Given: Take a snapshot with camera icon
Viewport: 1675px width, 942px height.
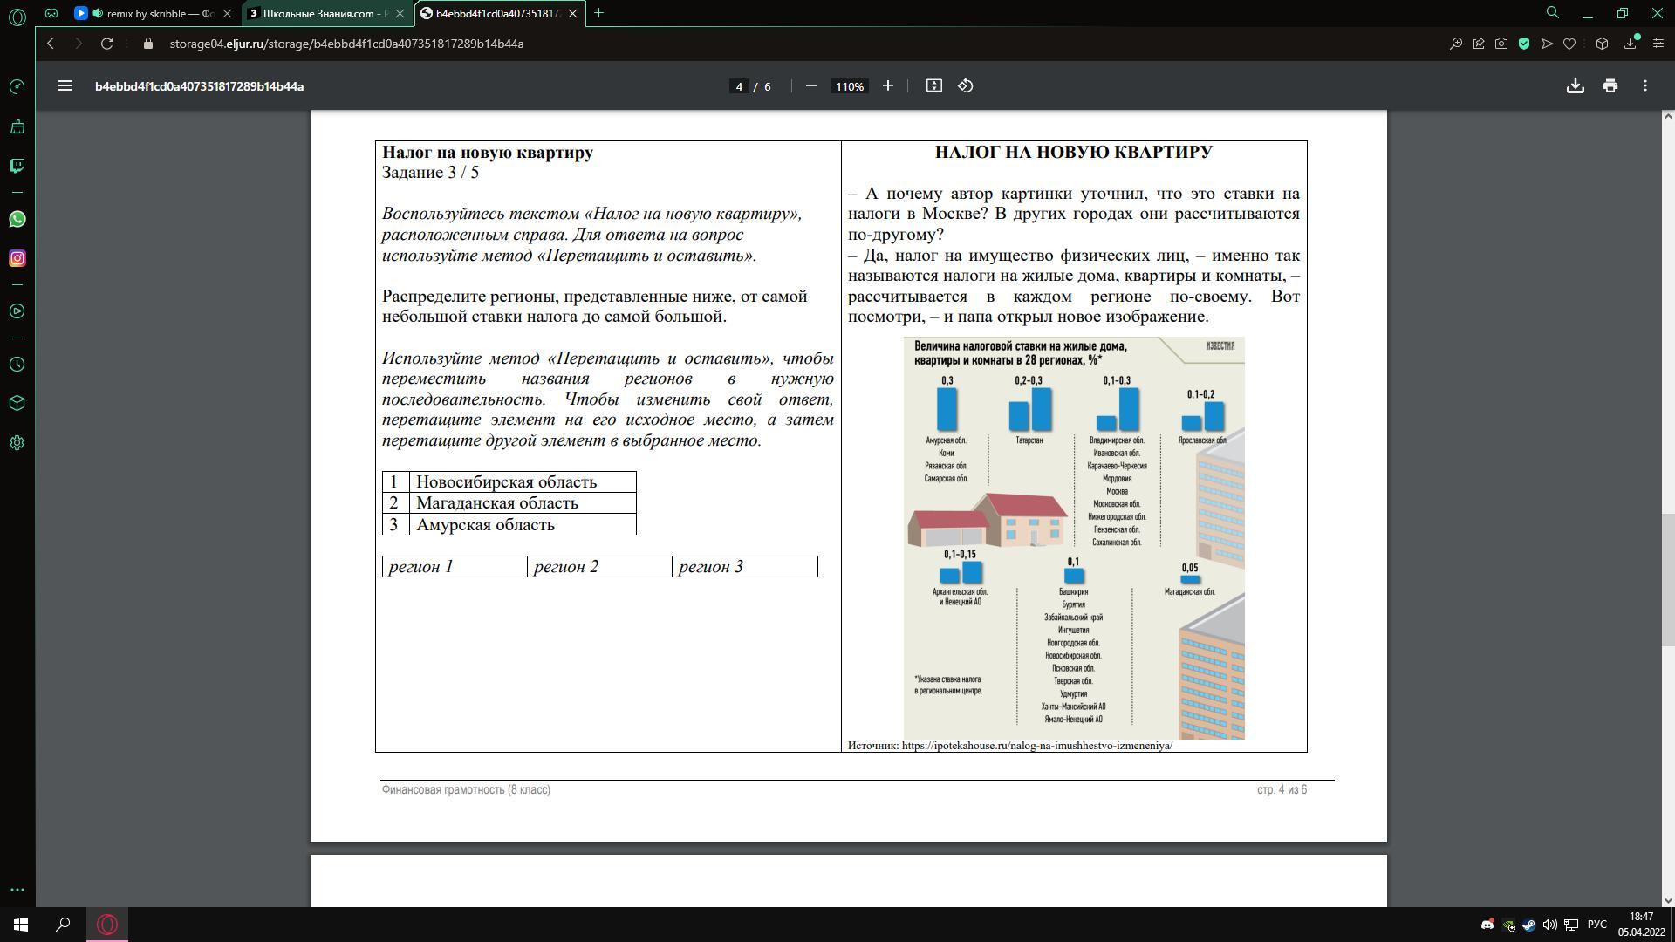Looking at the screenshot, I should [x=1501, y=44].
